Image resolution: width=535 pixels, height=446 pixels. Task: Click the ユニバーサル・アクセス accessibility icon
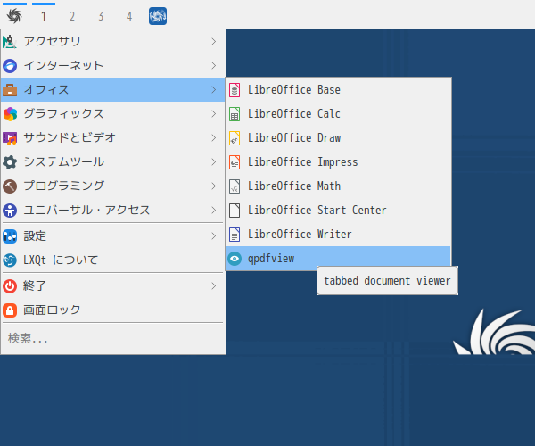point(10,211)
